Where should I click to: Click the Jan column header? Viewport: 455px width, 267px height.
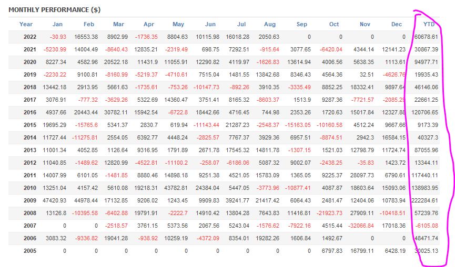57,24
